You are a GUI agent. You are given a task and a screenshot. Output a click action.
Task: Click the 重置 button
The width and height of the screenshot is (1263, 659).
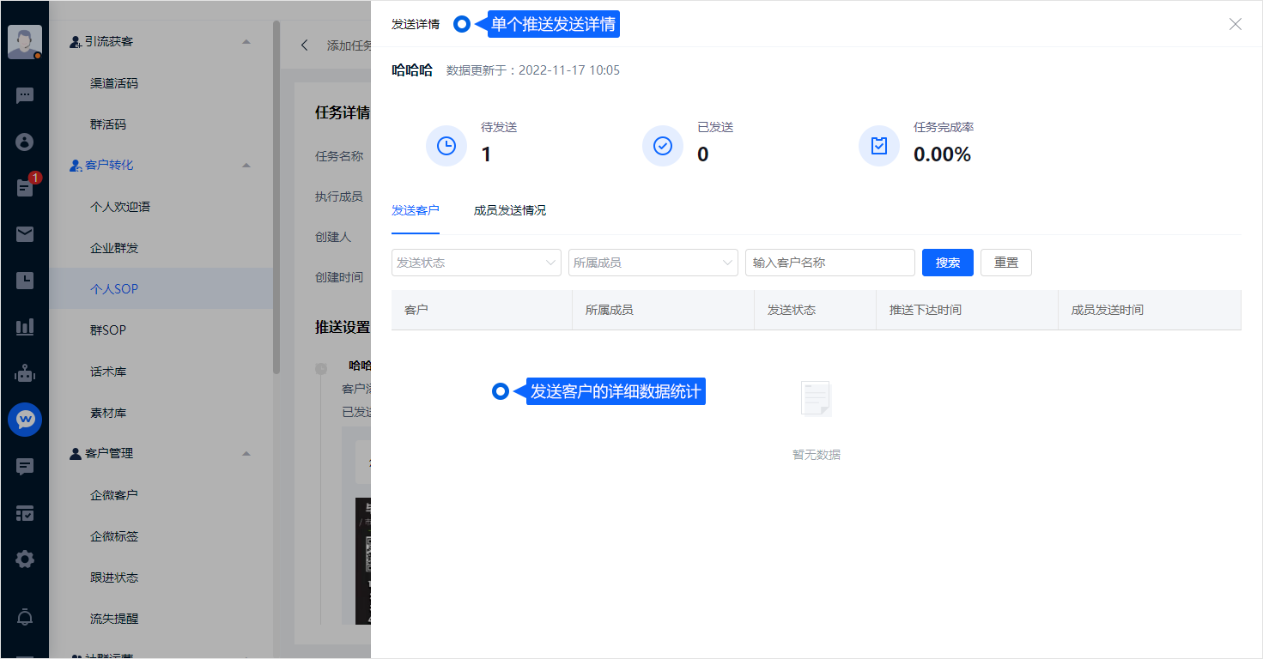click(x=1005, y=263)
